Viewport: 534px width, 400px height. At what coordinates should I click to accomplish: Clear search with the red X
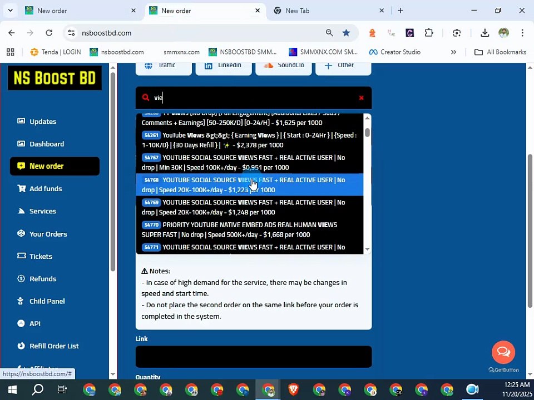click(x=362, y=98)
